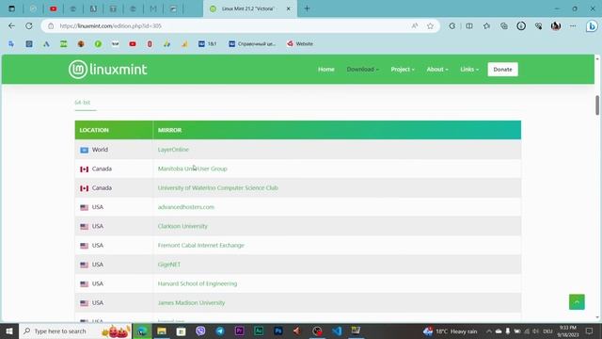602x339 pixels.
Task: Go back with the browser back arrow
Action: click(x=11, y=25)
